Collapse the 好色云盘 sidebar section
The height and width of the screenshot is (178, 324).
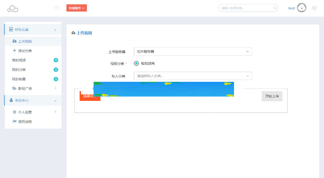tap(55, 30)
